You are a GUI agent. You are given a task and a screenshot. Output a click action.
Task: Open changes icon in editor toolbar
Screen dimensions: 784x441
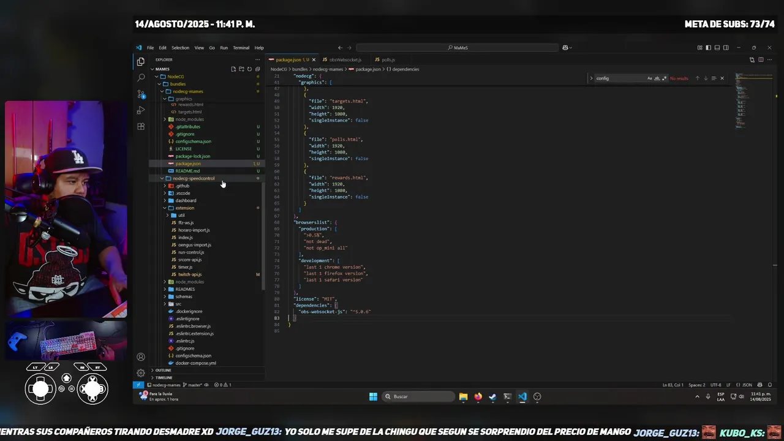[x=752, y=59]
